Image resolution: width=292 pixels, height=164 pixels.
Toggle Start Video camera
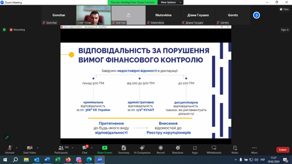click(30, 149)
